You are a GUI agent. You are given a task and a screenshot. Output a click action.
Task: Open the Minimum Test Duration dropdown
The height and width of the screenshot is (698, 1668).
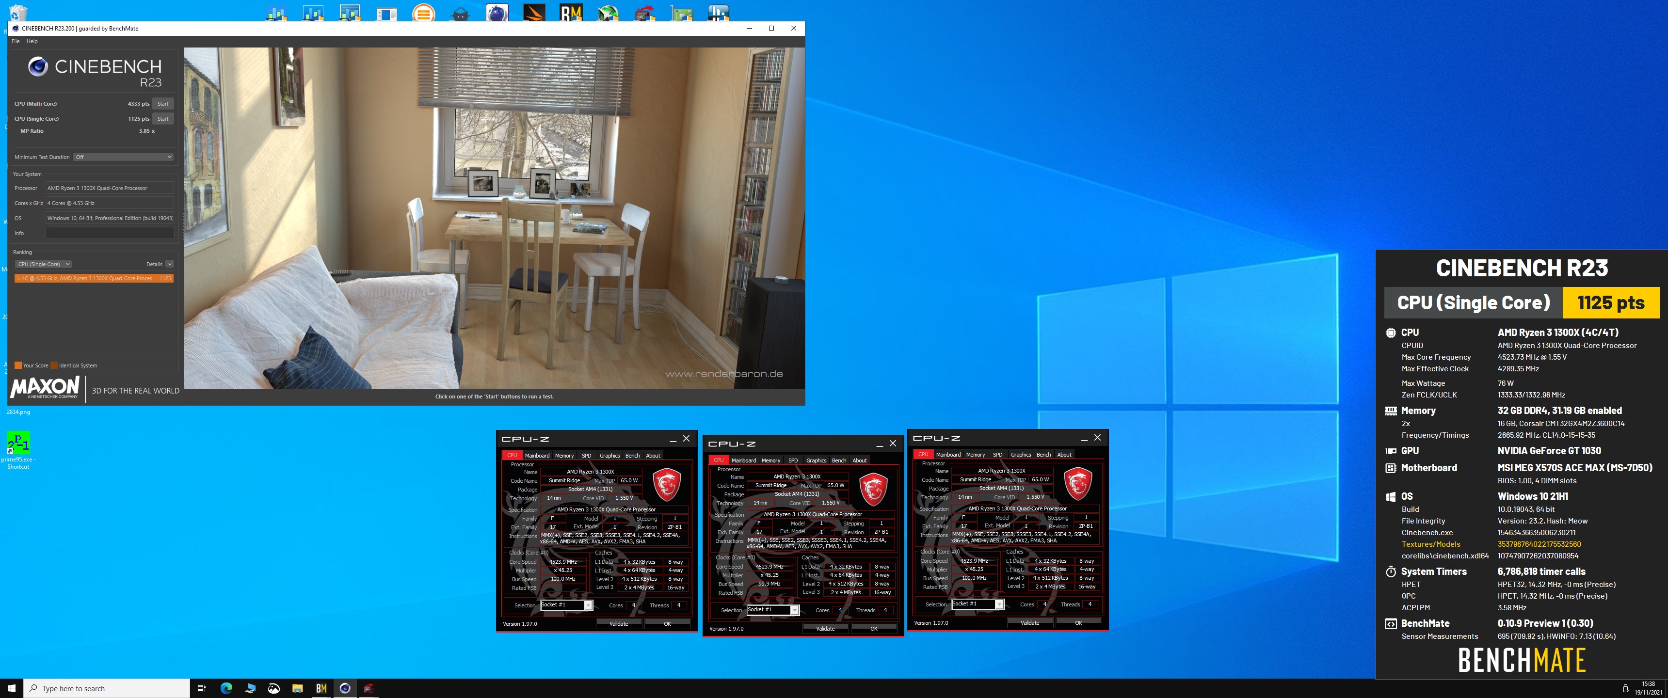coord(123,157)
